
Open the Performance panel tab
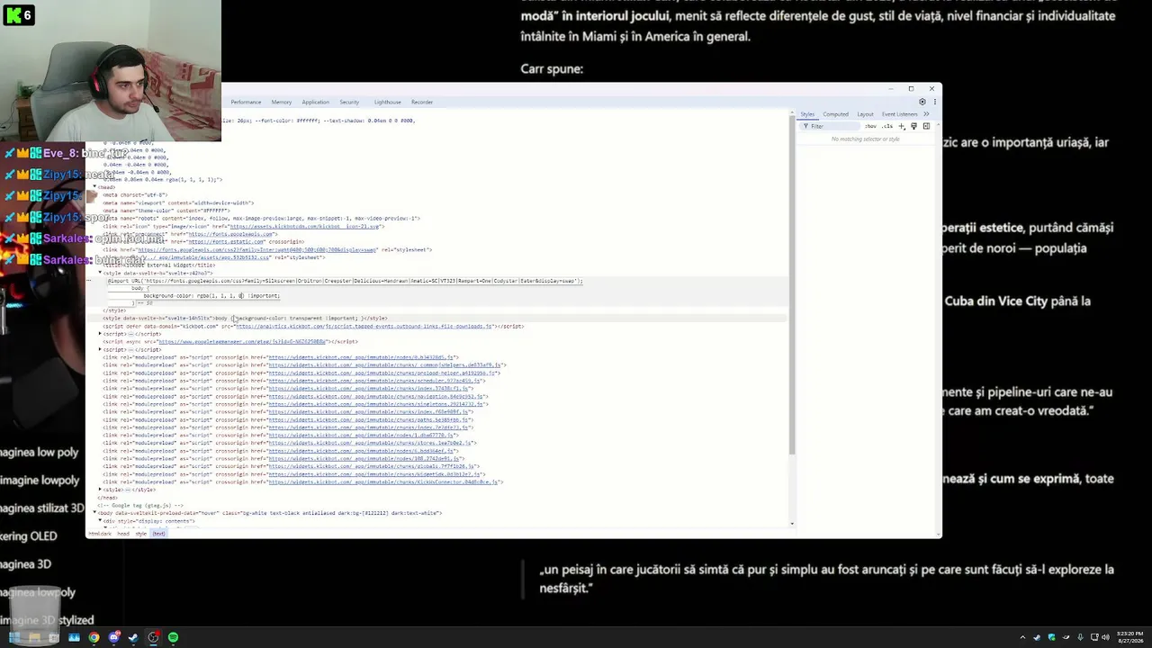coord(246,102)
